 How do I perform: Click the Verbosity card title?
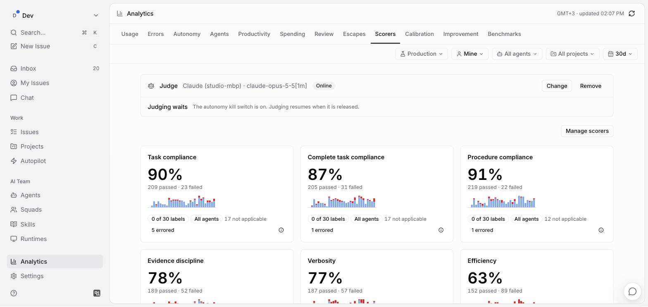tap(322, 261)
